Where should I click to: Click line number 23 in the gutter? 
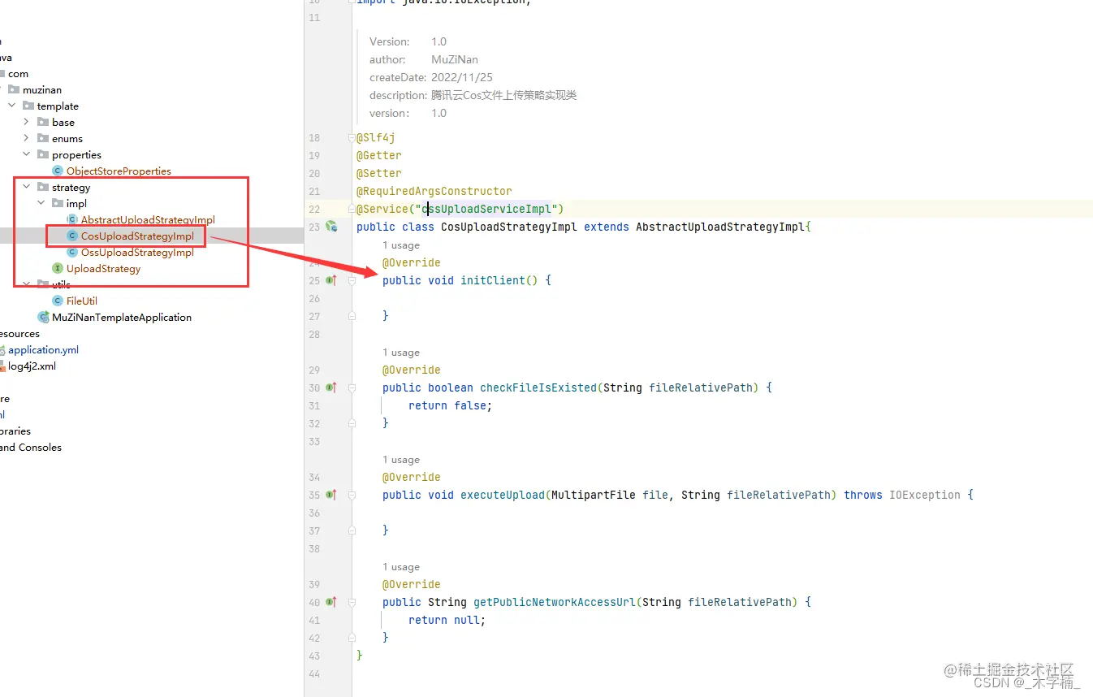pos(314,227)
